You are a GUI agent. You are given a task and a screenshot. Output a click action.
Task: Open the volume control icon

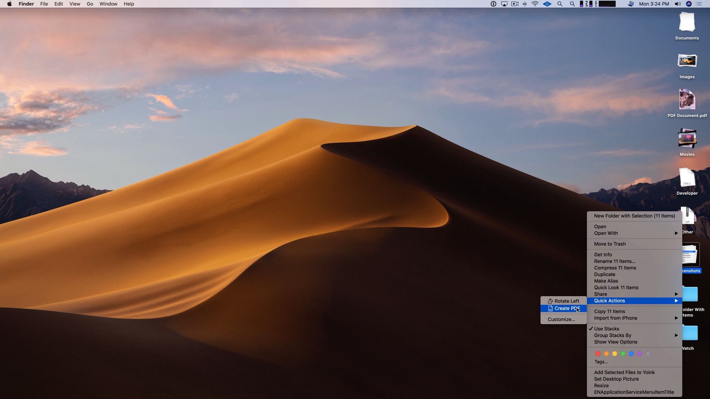677,4
